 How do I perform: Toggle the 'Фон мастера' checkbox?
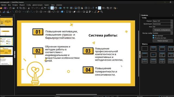coord(153,36)
